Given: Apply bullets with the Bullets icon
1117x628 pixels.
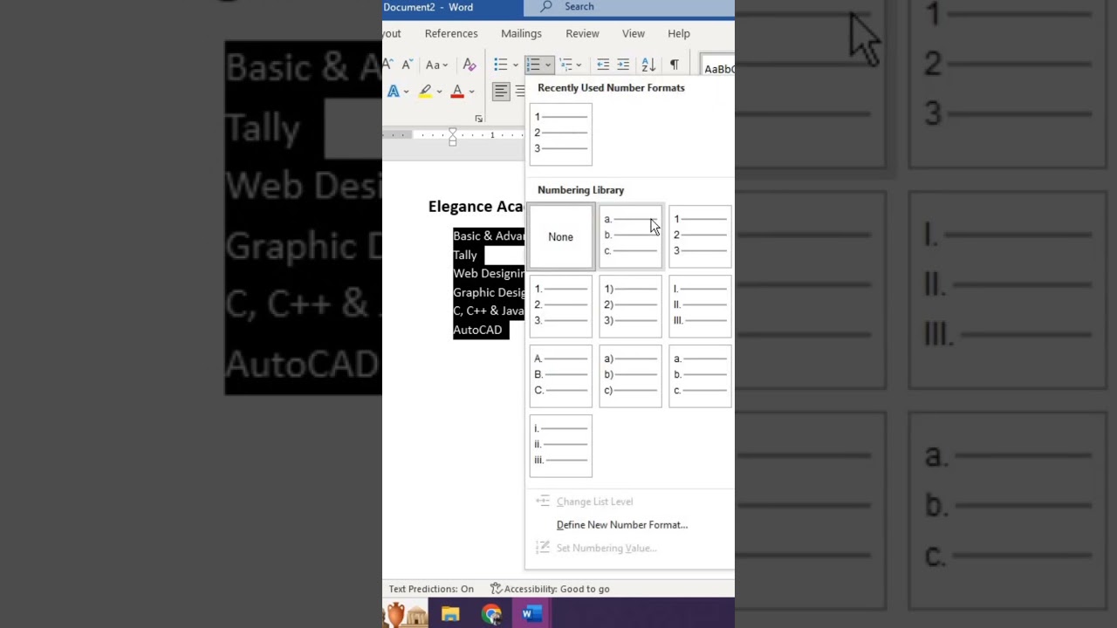Looking at the screenshot, I should click(501, 65).
